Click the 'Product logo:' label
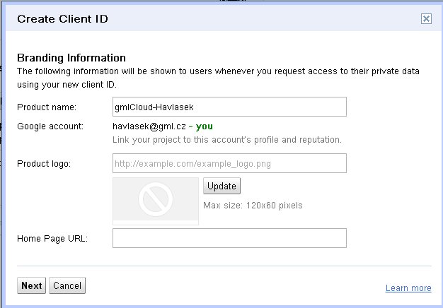 tap(45, 164)
